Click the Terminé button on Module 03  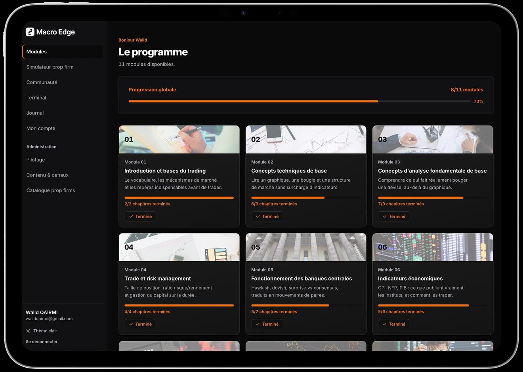394,216
